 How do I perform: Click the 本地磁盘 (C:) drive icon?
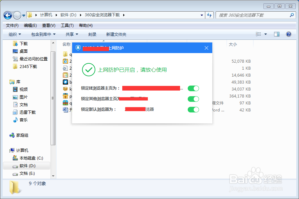tap(15, 158)
